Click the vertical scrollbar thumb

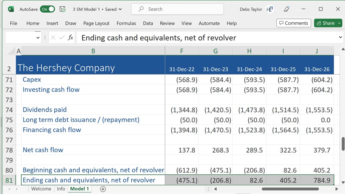coord(343,144)
